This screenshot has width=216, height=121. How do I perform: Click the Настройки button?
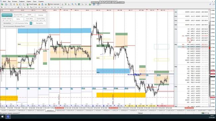(39, 23)
